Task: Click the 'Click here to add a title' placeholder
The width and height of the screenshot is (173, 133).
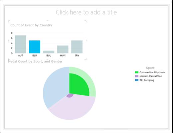Action: tap(86, 12)
